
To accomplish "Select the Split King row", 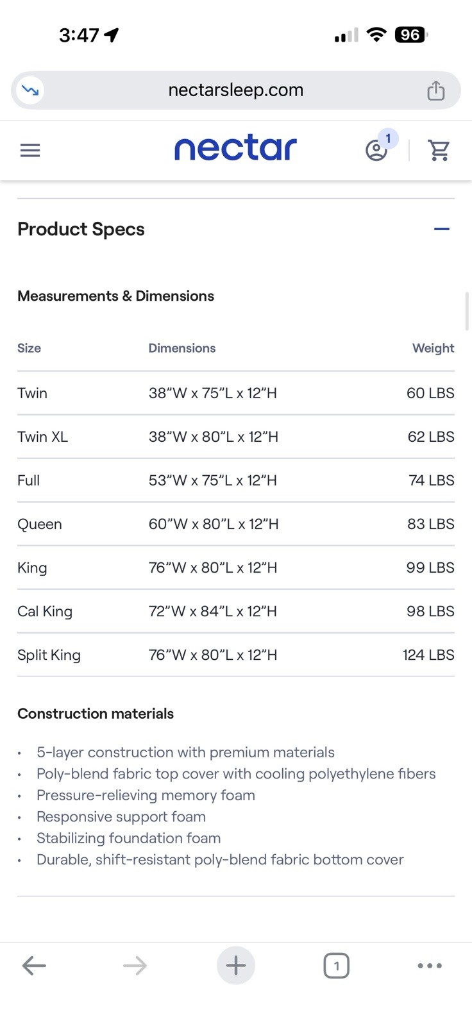I will (236, 655).
